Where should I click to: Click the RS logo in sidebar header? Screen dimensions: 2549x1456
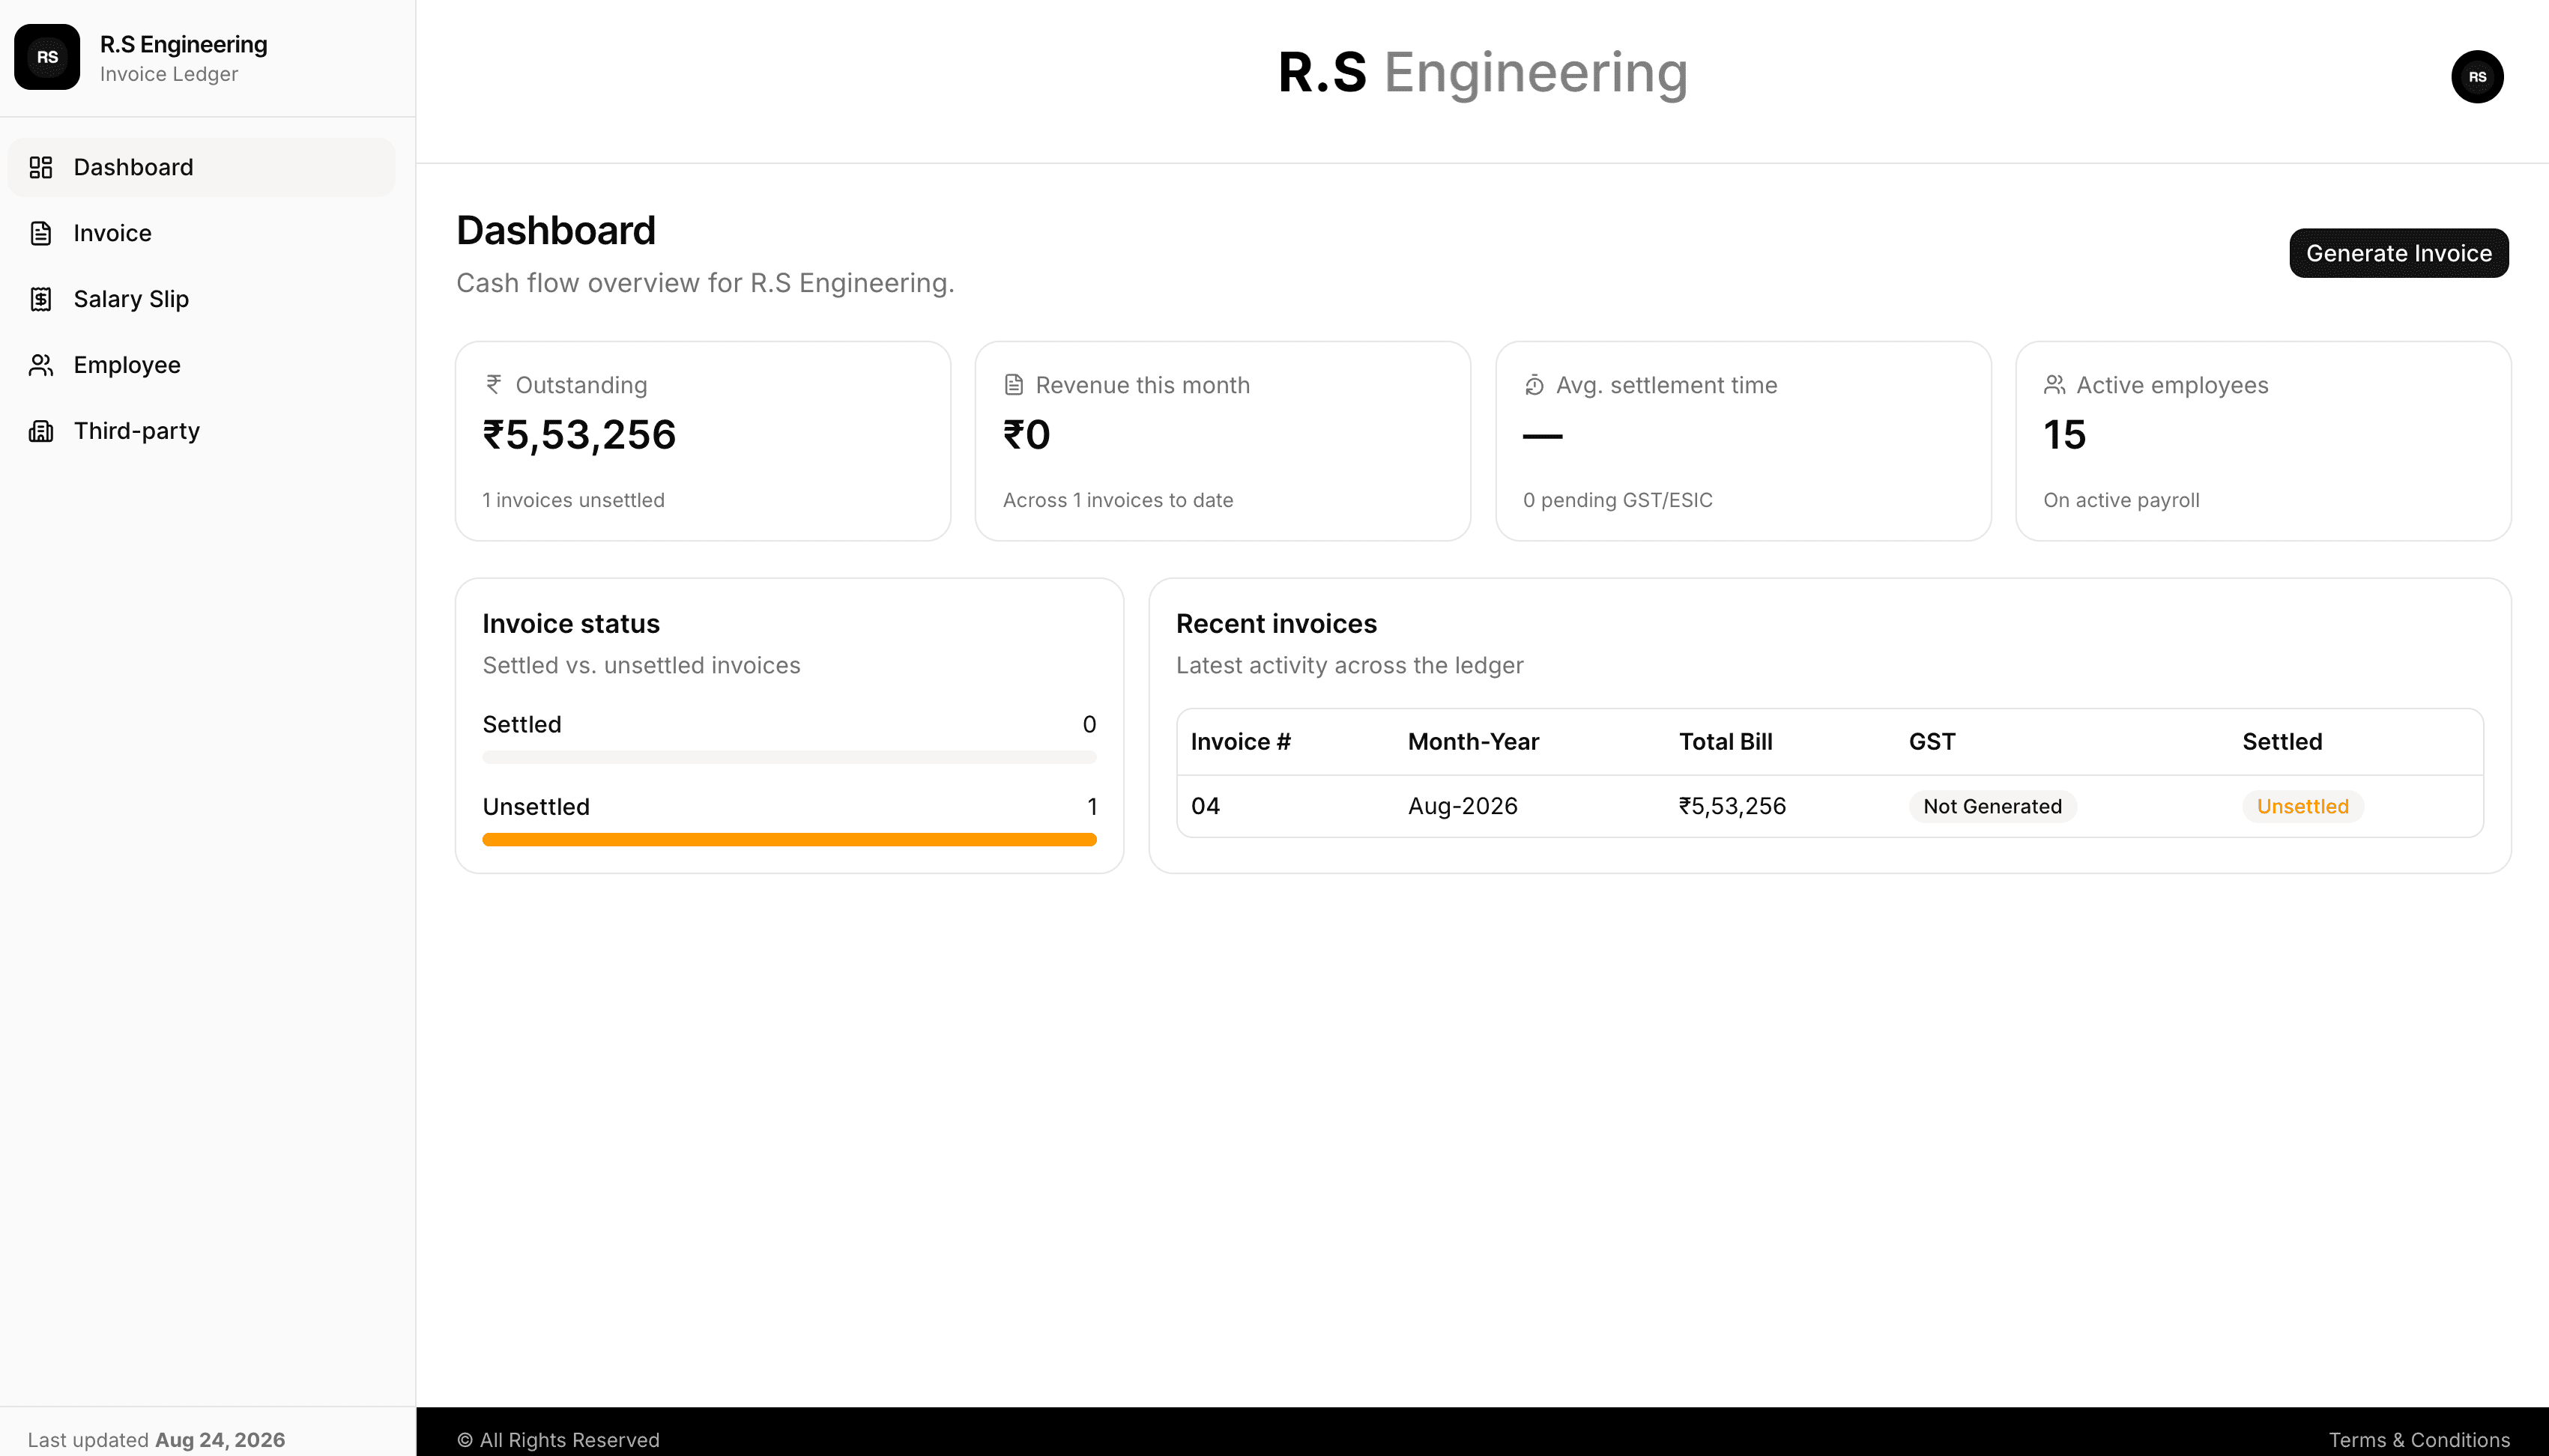pos(47,57)
